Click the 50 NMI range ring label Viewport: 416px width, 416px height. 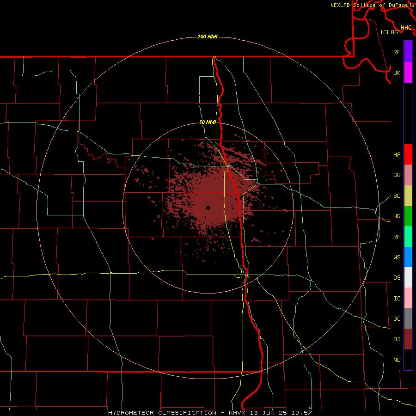tap(208, 122)
